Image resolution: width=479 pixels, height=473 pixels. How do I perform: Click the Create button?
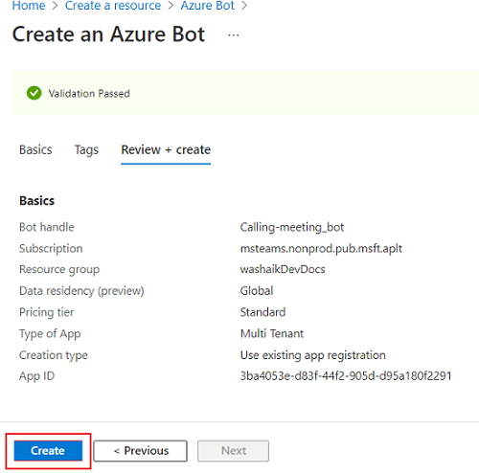pyautogui.click(x=48, y=450)
